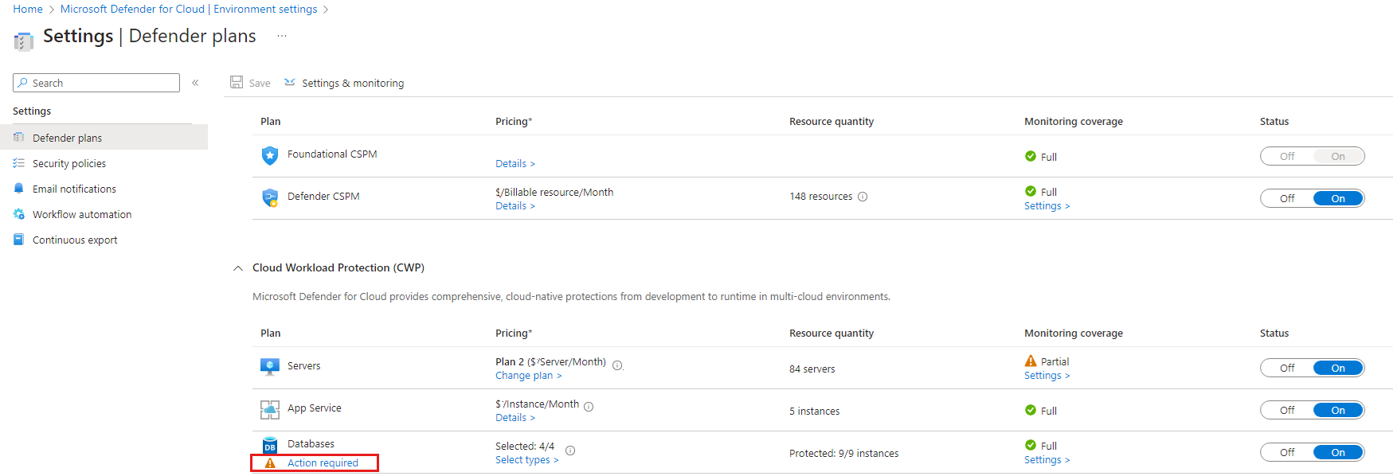The image size is (1393, 476).
Task: Click the Databases plan DB icon
Action: (x=270, y=445)
